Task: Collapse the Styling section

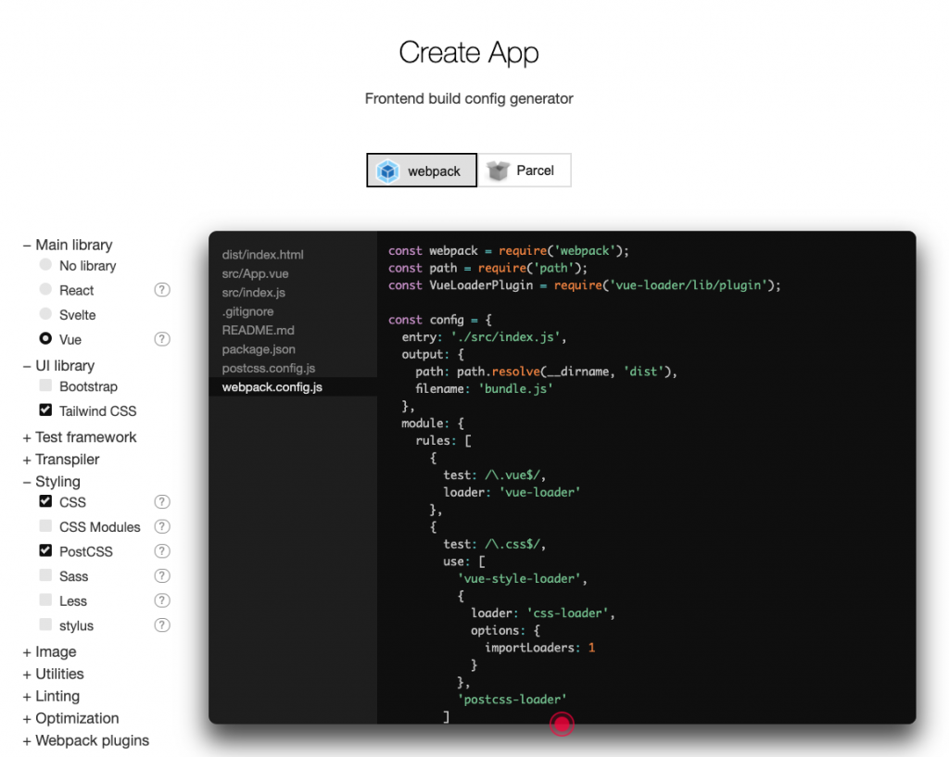Action: (52, 482)
